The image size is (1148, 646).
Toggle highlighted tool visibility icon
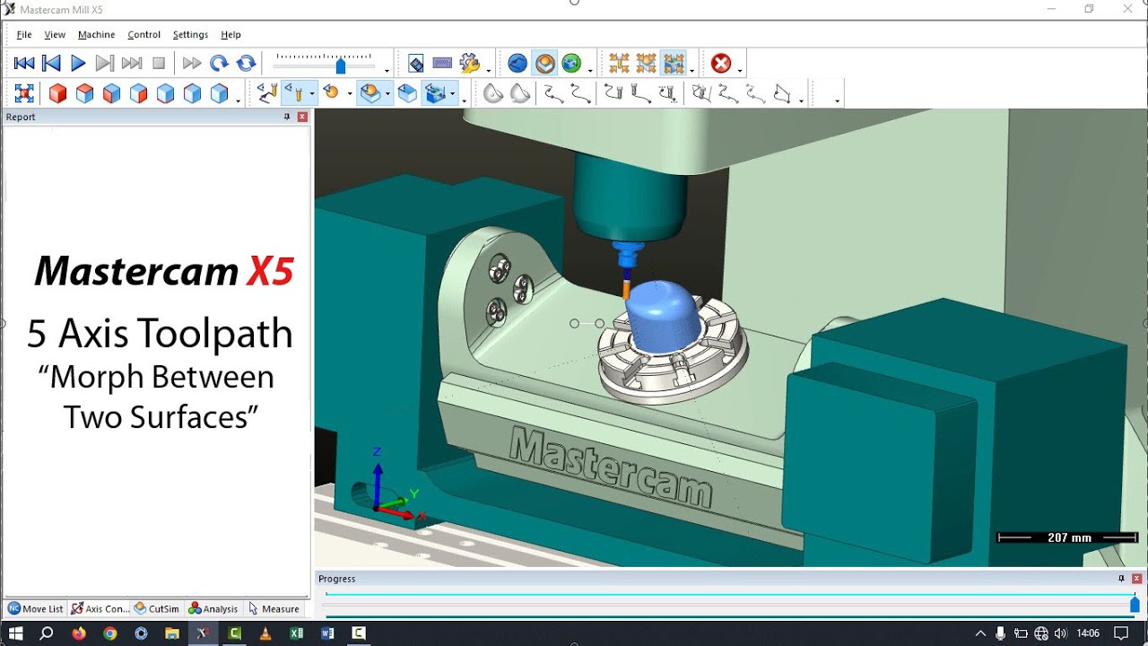point(293,93)
